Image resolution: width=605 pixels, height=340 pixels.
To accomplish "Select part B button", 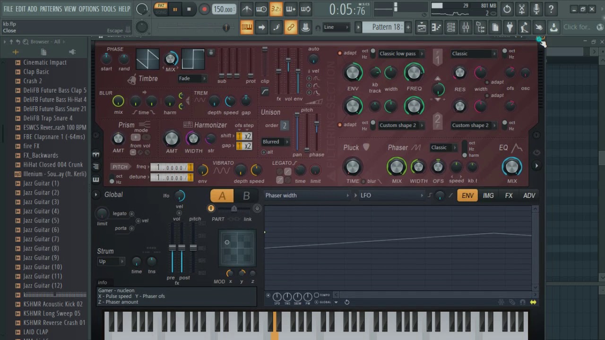I will click(x=246, y=196).
